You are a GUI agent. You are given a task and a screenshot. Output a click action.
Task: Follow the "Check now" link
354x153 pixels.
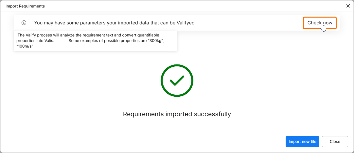(x=320, y=23)
